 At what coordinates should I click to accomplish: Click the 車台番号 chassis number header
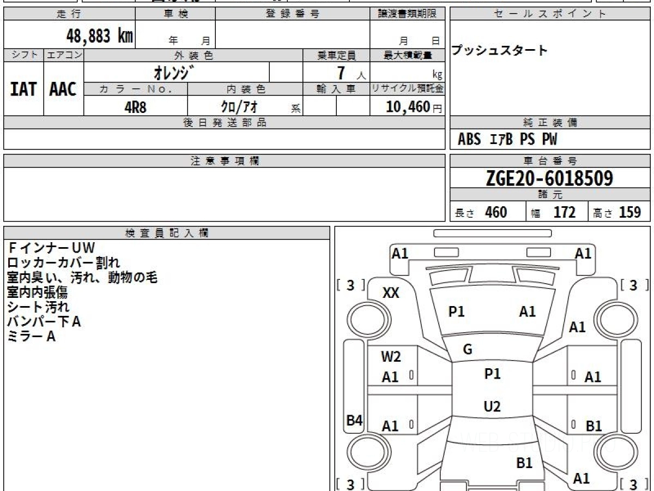coord(550,161)
